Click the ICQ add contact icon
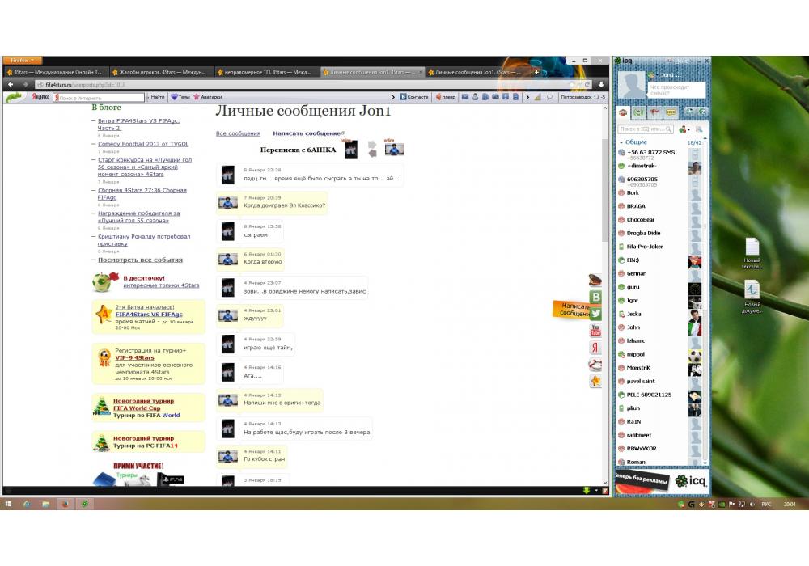Screen dimensions: 809x566 684,129
